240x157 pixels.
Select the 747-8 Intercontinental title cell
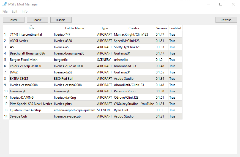[x=31, y=35]
